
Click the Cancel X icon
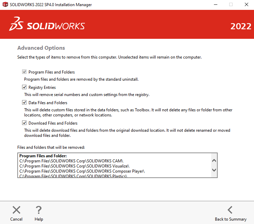(16, 210)
